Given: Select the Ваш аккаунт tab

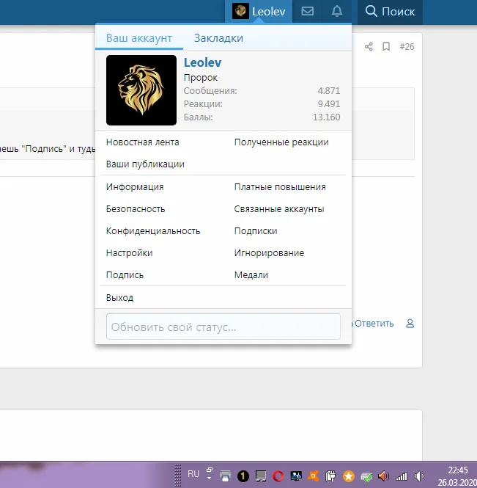Looking at the screenshot, I should [x=139, y=38].
